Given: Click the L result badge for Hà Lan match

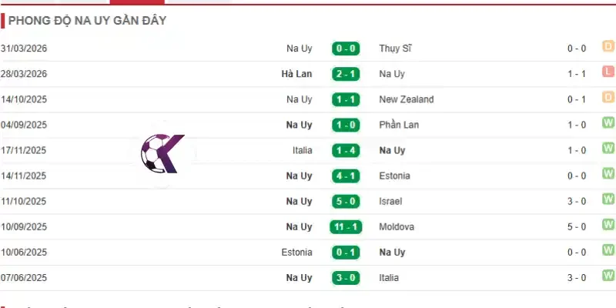Looking at the screenshot, I should (608, 72).
